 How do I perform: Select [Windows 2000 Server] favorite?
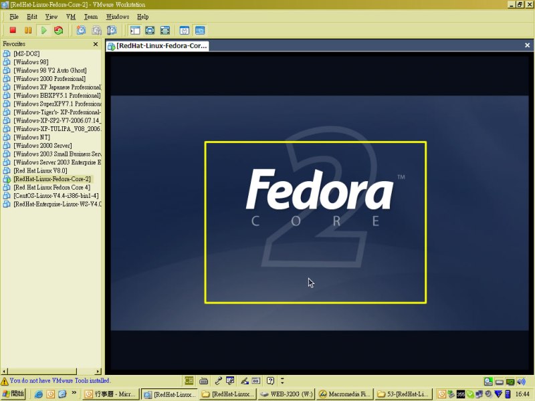(x=43, y=146)
